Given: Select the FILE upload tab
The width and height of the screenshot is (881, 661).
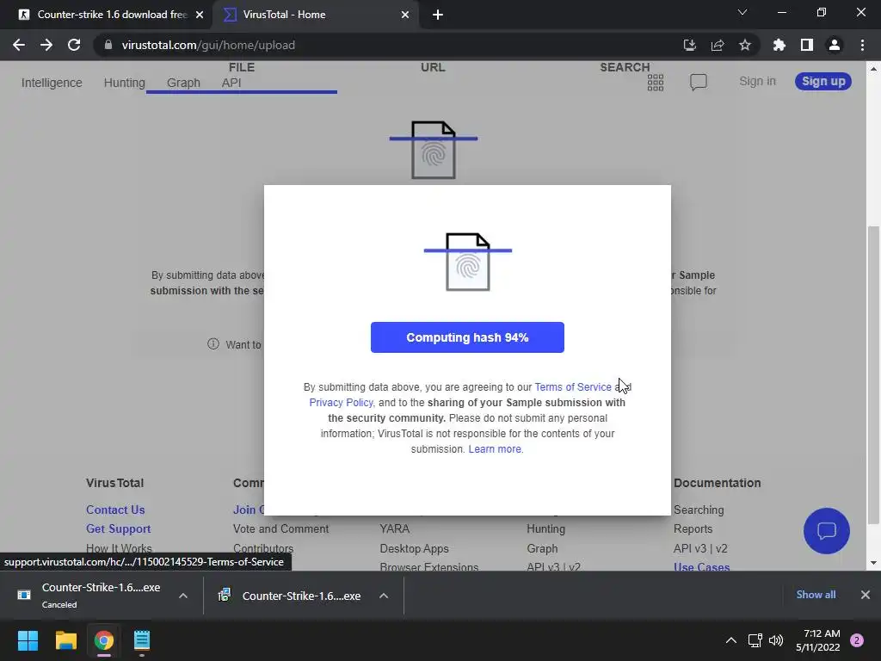Looking at the screenshot, I should [x=242, y=67].
